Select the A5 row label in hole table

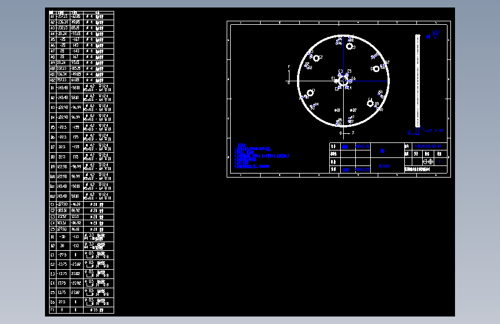pos(52,40)
